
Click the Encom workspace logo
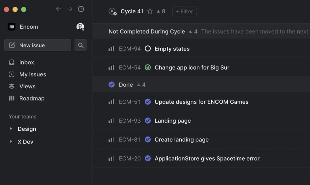pyautogui.click(x=12, y=27)
